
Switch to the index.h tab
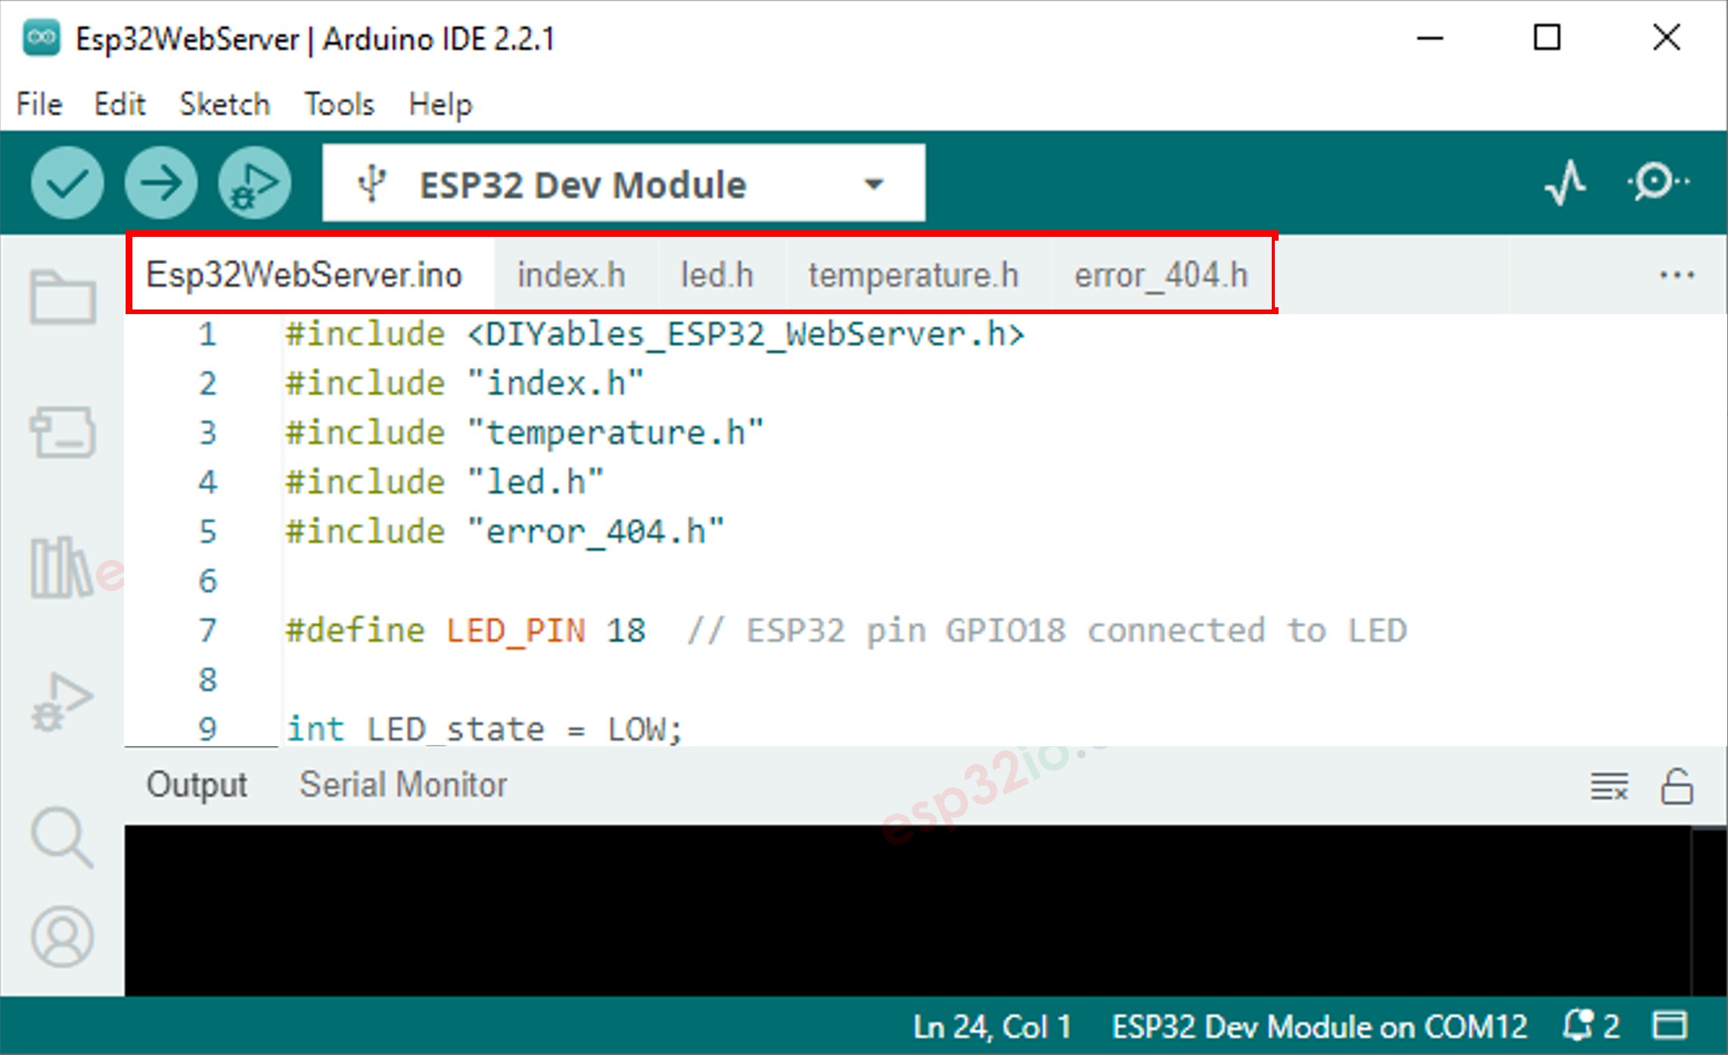point(571,275)
